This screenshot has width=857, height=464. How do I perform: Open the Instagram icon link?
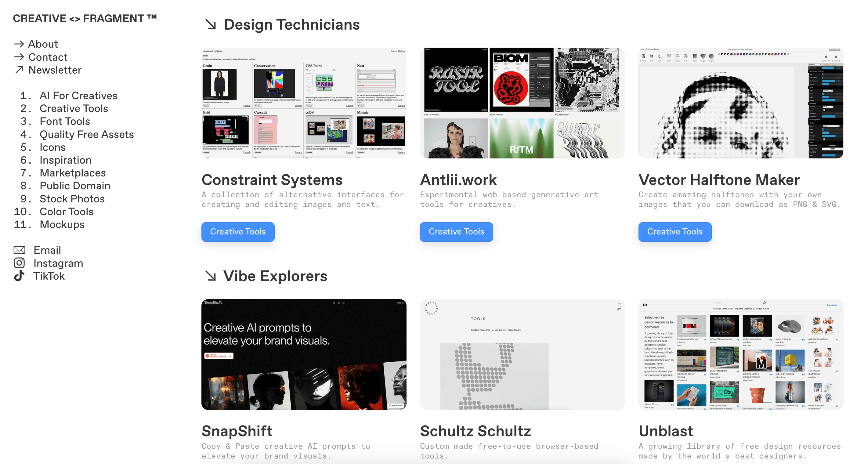19,263
